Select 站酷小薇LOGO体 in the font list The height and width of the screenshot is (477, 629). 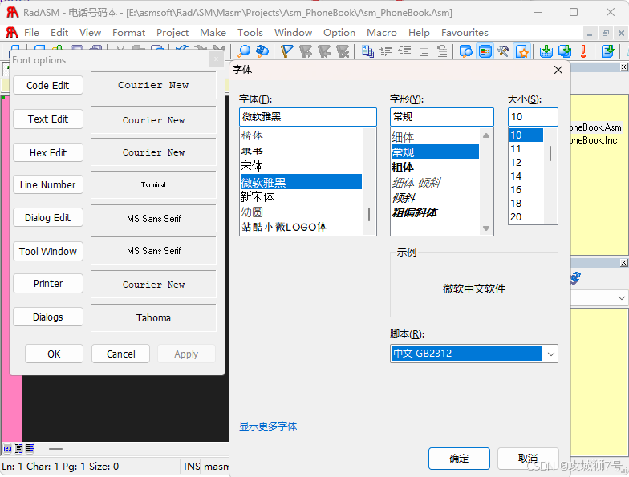[301, 228]
